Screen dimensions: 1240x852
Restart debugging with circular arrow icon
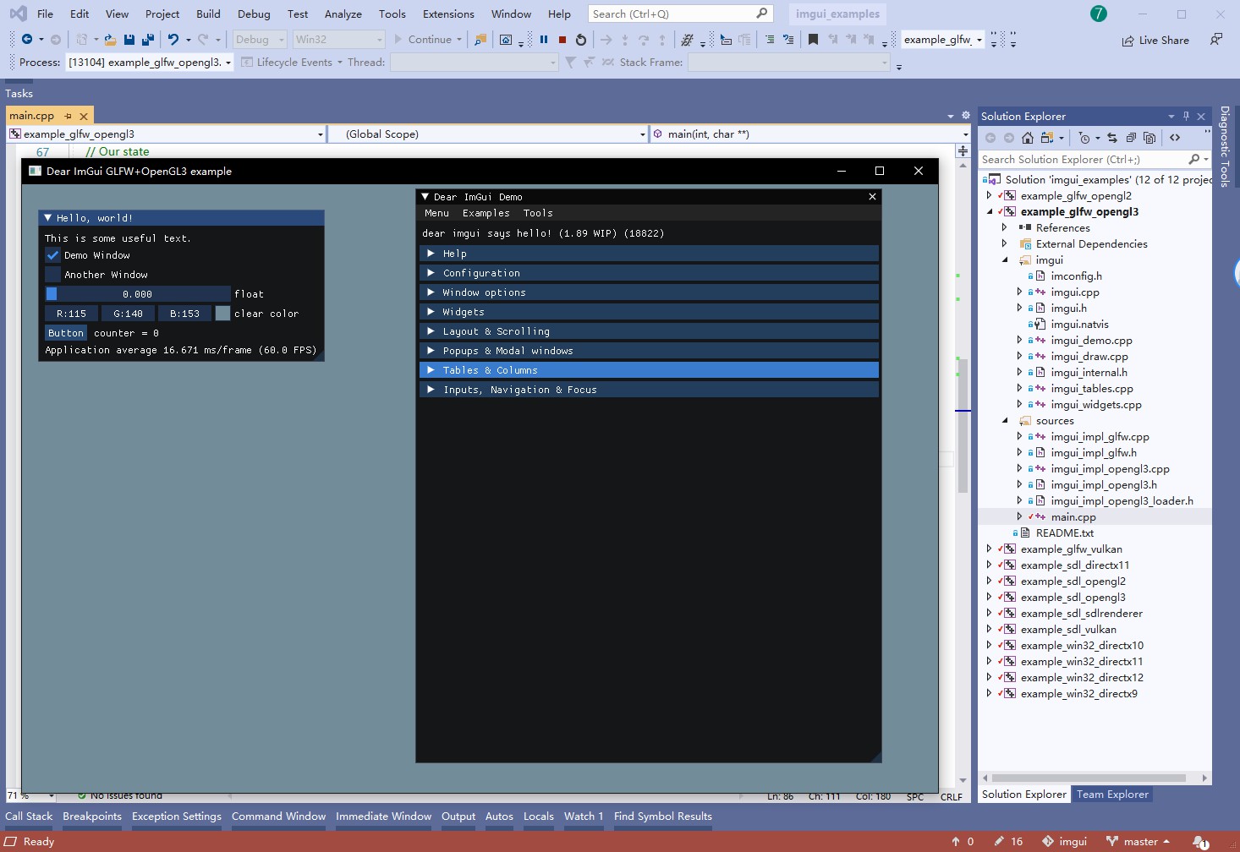point(581,40)
